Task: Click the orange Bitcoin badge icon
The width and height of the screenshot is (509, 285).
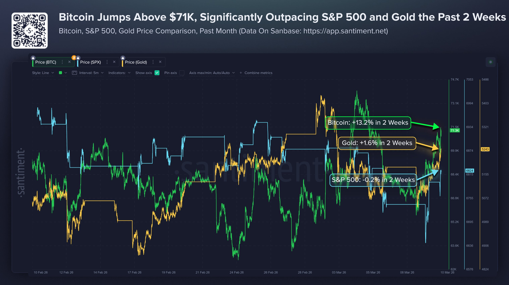Action: (74, 58)
